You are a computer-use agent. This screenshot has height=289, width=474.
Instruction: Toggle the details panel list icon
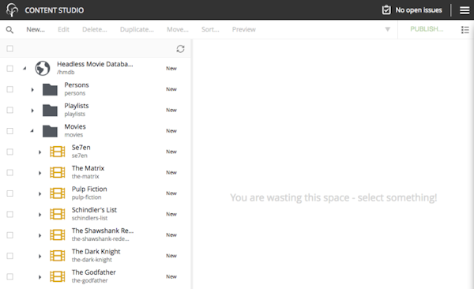point(465,30)
